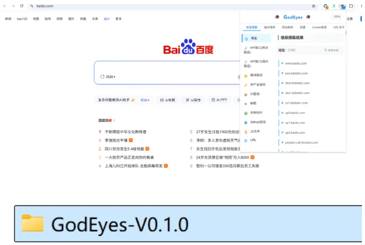Screen dimensions: 365x245
Task: Click the key icon for 用户名密码
Action: tap(245, 85)
